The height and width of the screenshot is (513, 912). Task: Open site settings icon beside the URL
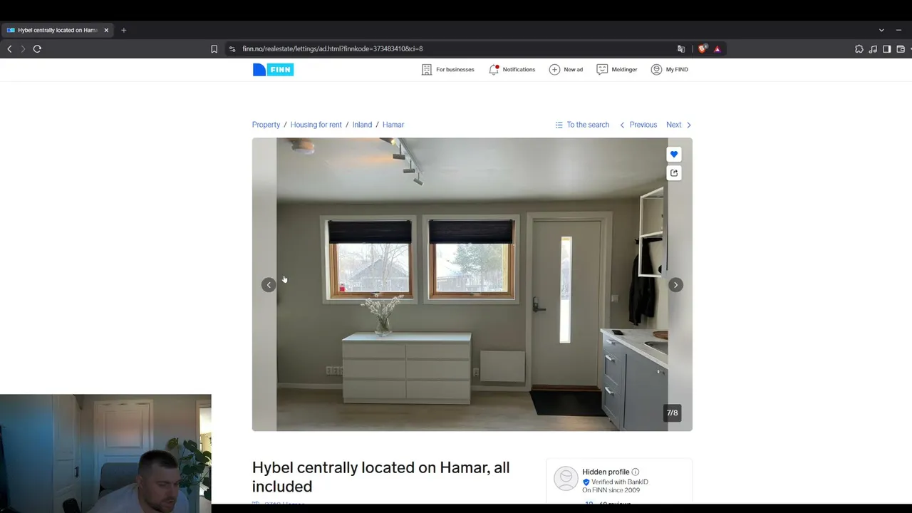pos(232,48)
